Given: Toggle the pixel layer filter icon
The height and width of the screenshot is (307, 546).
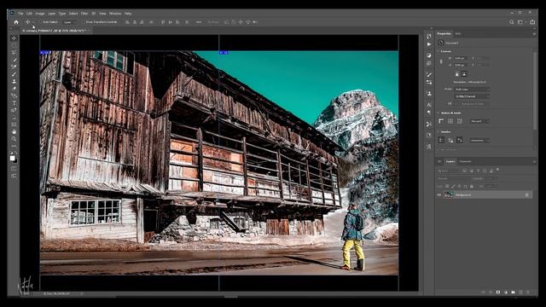Looking at the screenshot, I should tap(464, 171).
